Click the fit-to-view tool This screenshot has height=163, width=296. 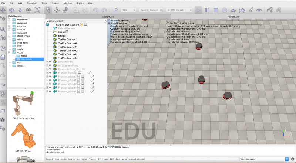[x=37, y=10]
